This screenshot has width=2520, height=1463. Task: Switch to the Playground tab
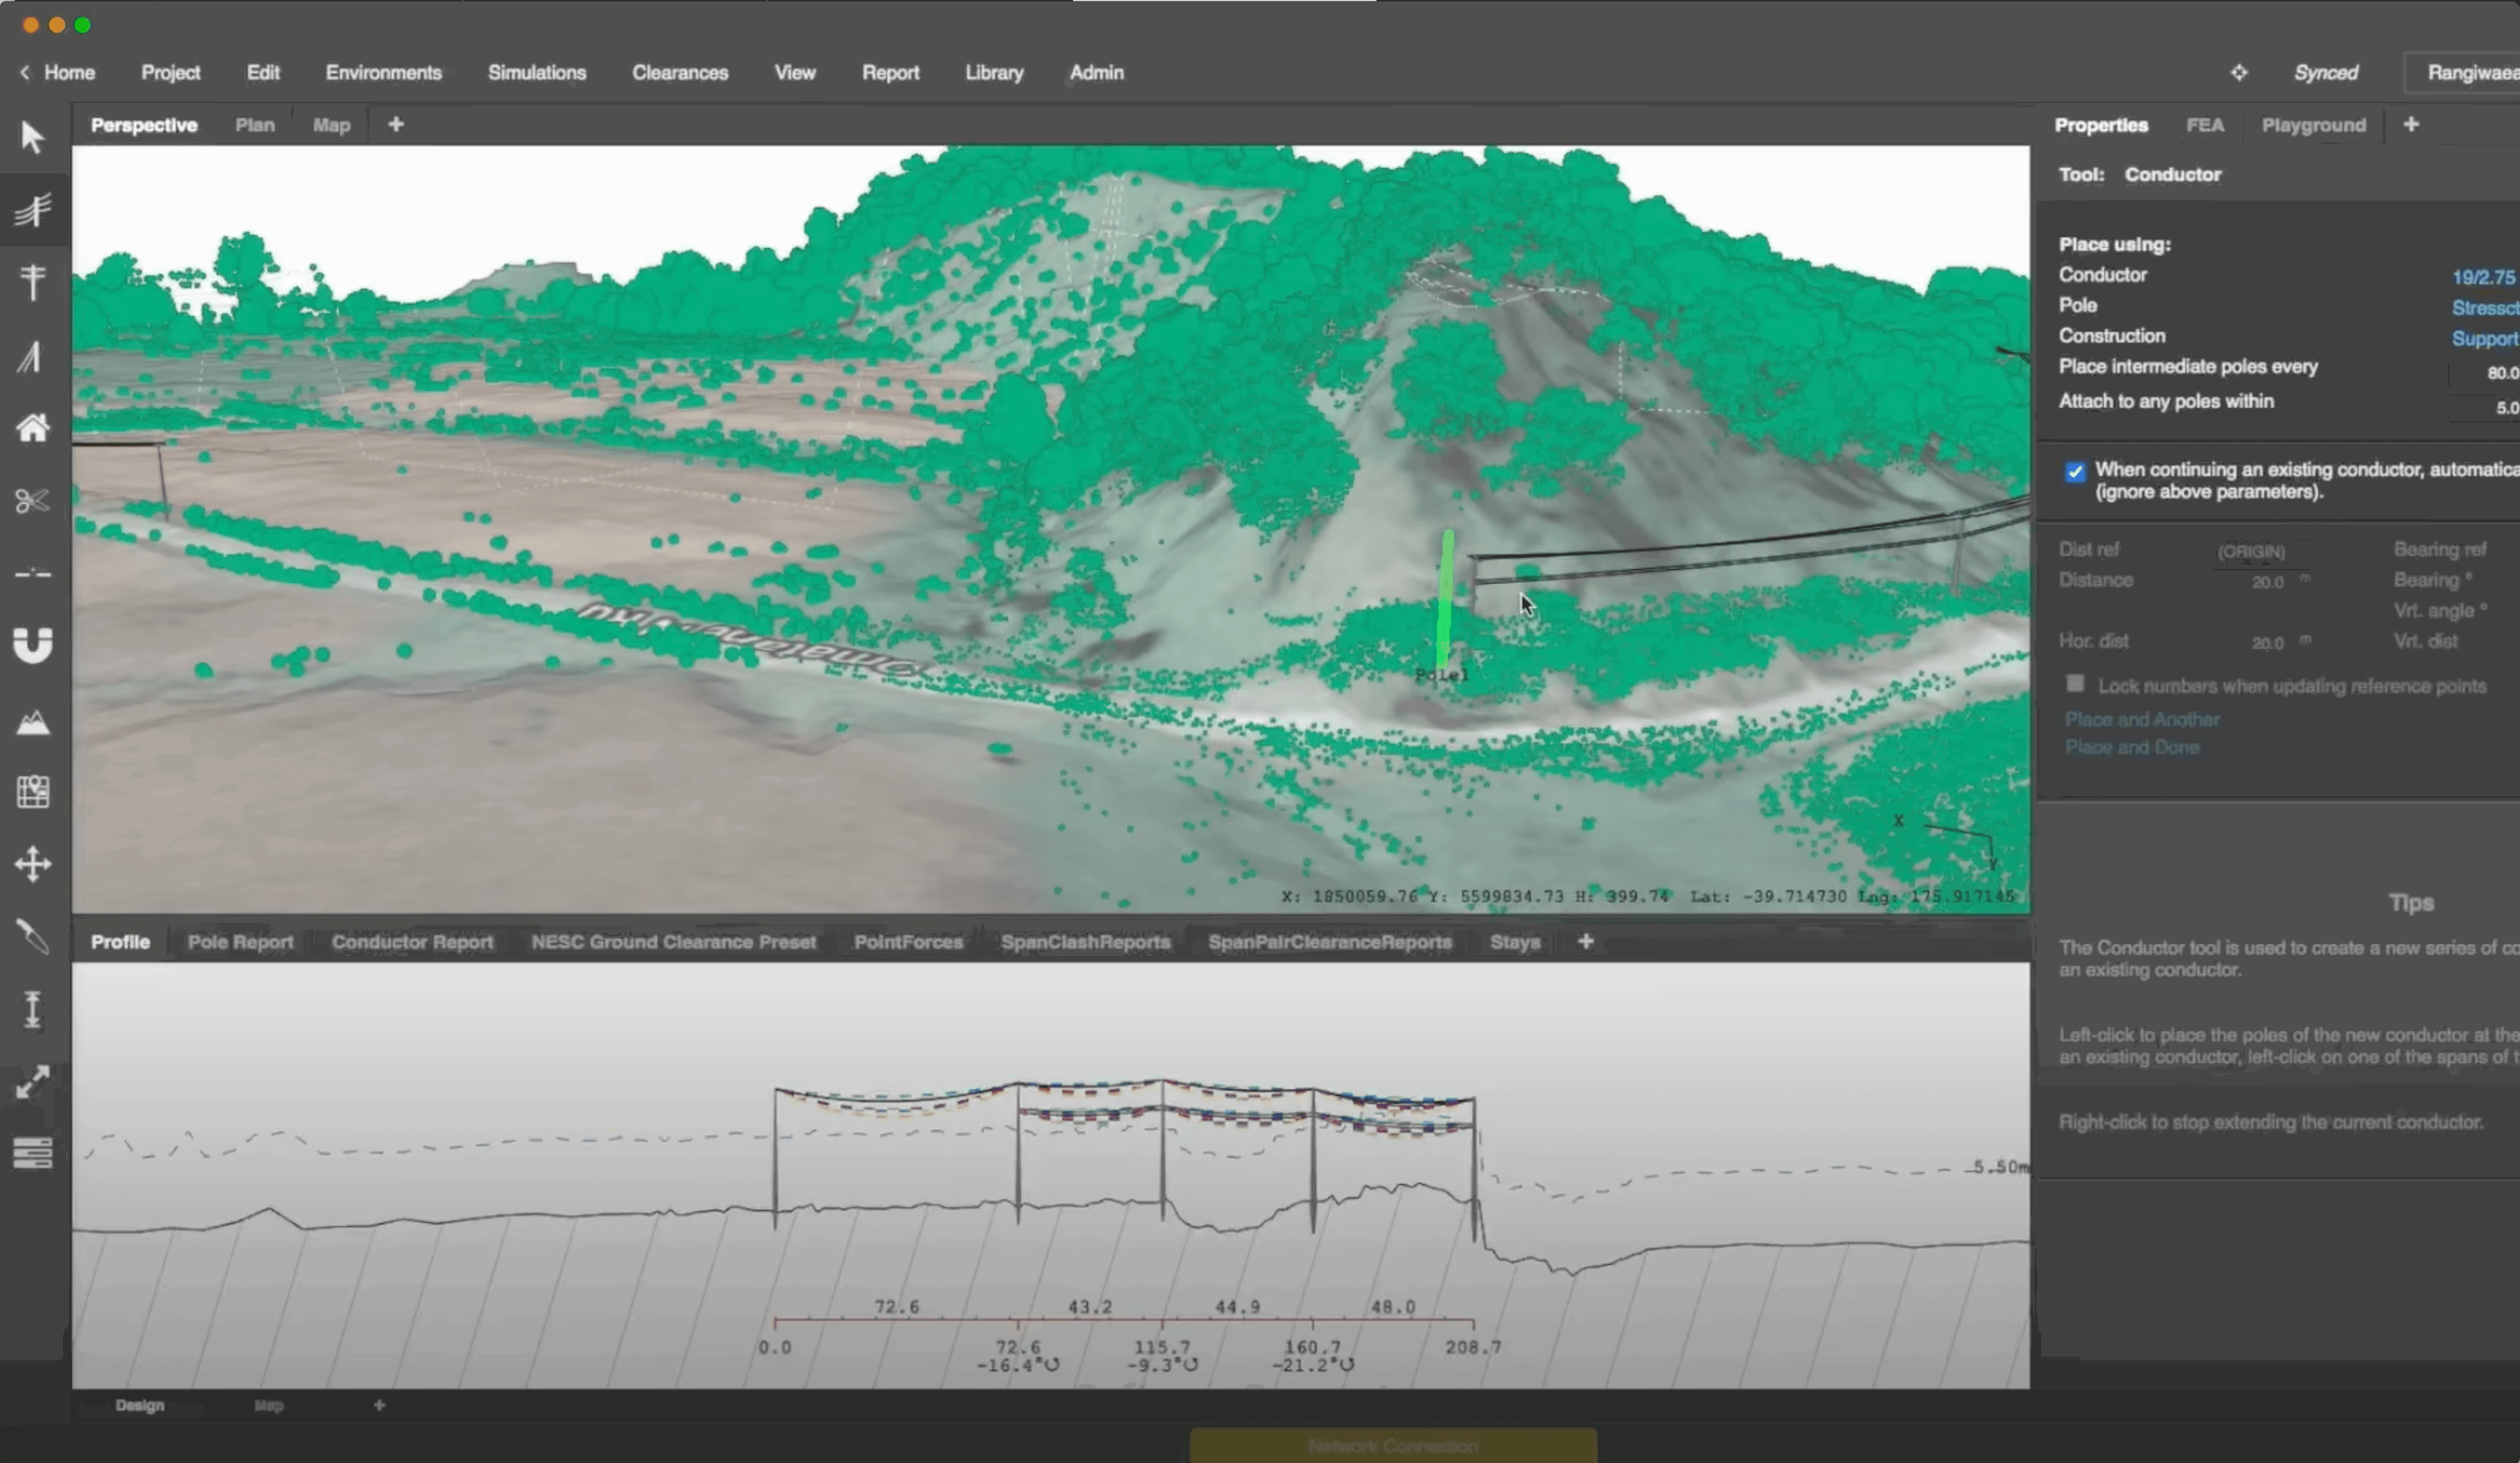tap(2314, 124)
